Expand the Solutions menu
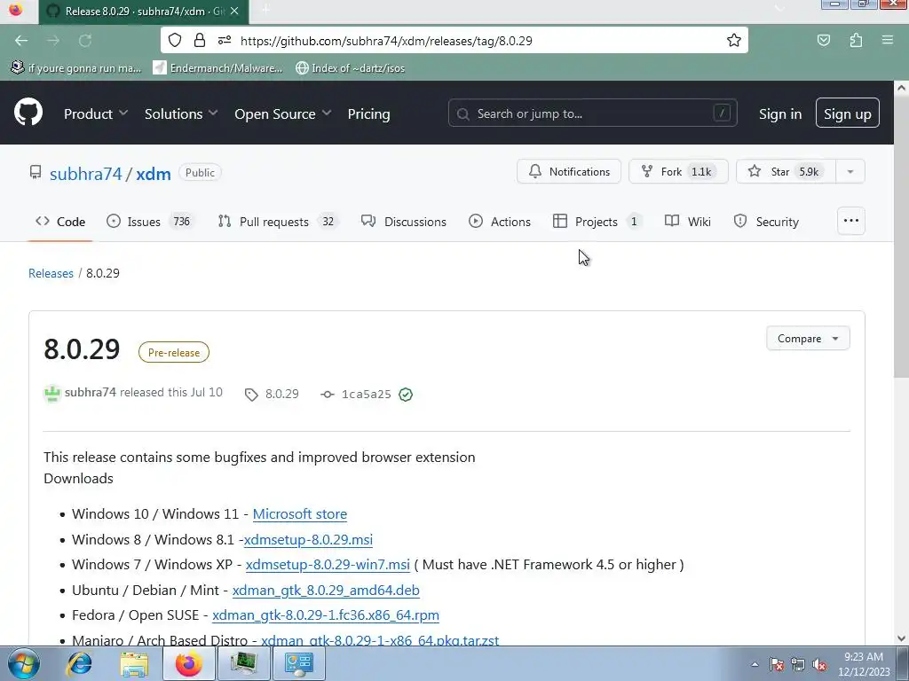 pos(181,113)
